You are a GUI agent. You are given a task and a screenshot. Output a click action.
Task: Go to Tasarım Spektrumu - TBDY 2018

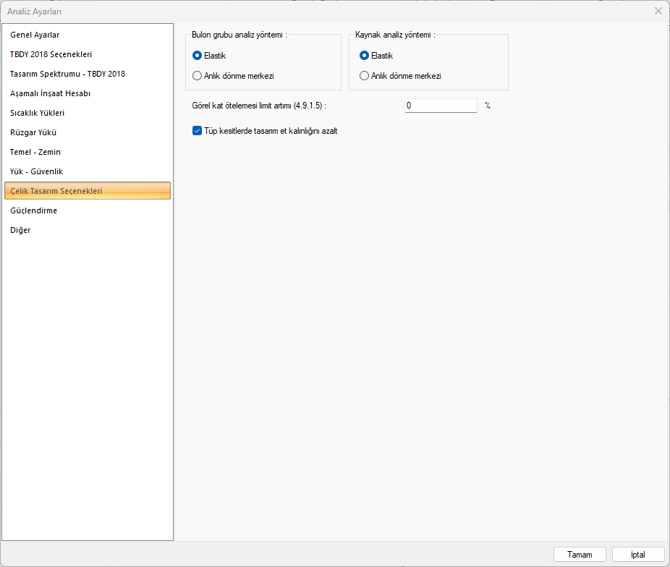(67, 74)
